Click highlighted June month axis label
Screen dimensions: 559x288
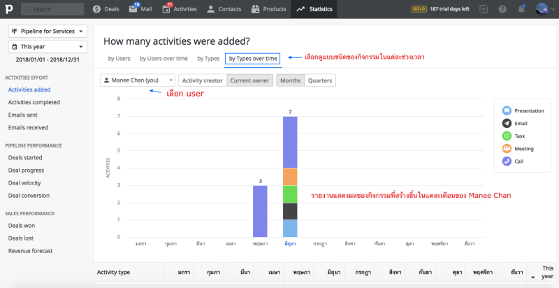[290, 244]
